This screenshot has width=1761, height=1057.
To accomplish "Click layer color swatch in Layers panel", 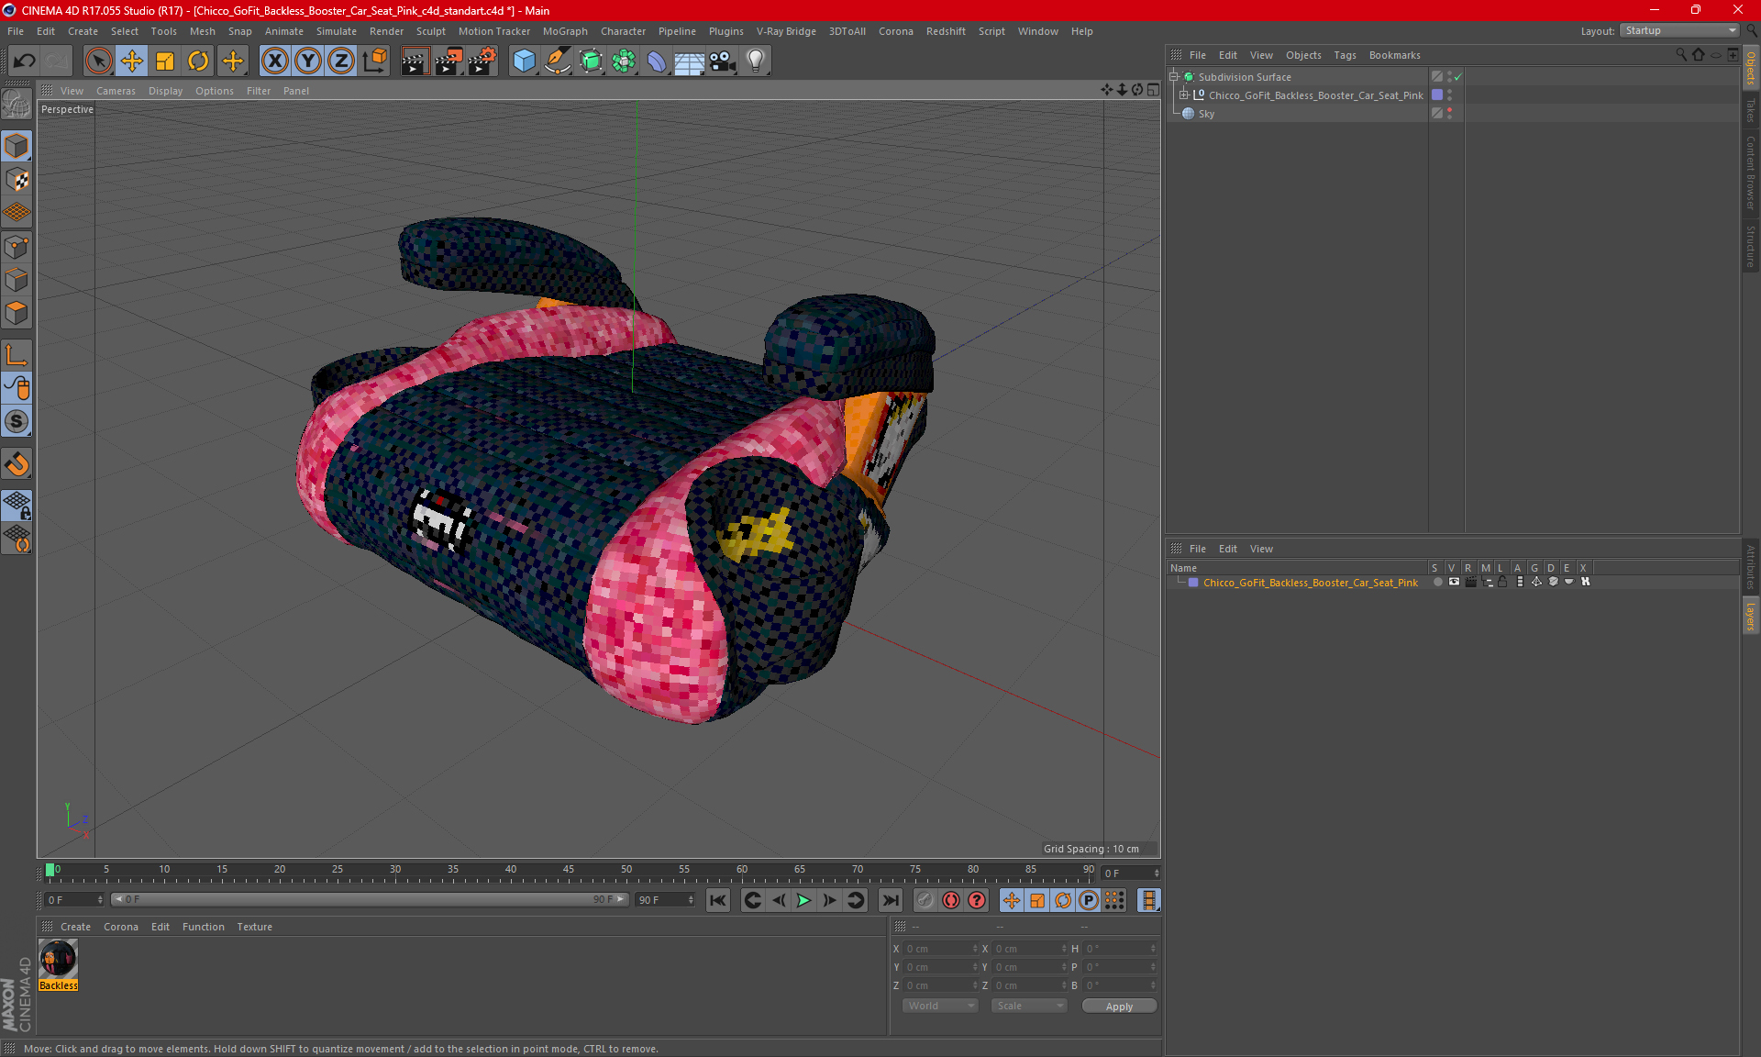I will tap(1193, 583).
